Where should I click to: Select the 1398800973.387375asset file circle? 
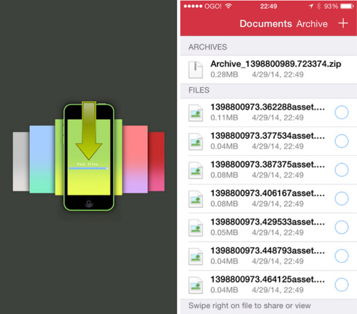point(341,169)
